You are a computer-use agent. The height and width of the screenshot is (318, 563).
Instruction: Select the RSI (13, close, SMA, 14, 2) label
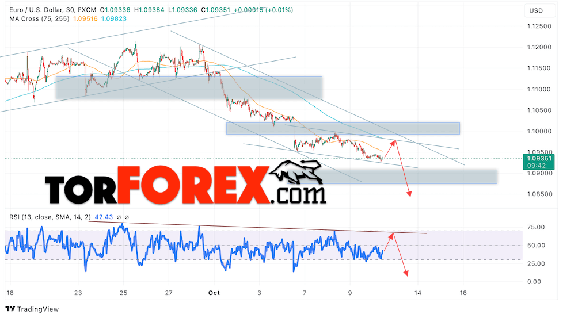point(50,217)
